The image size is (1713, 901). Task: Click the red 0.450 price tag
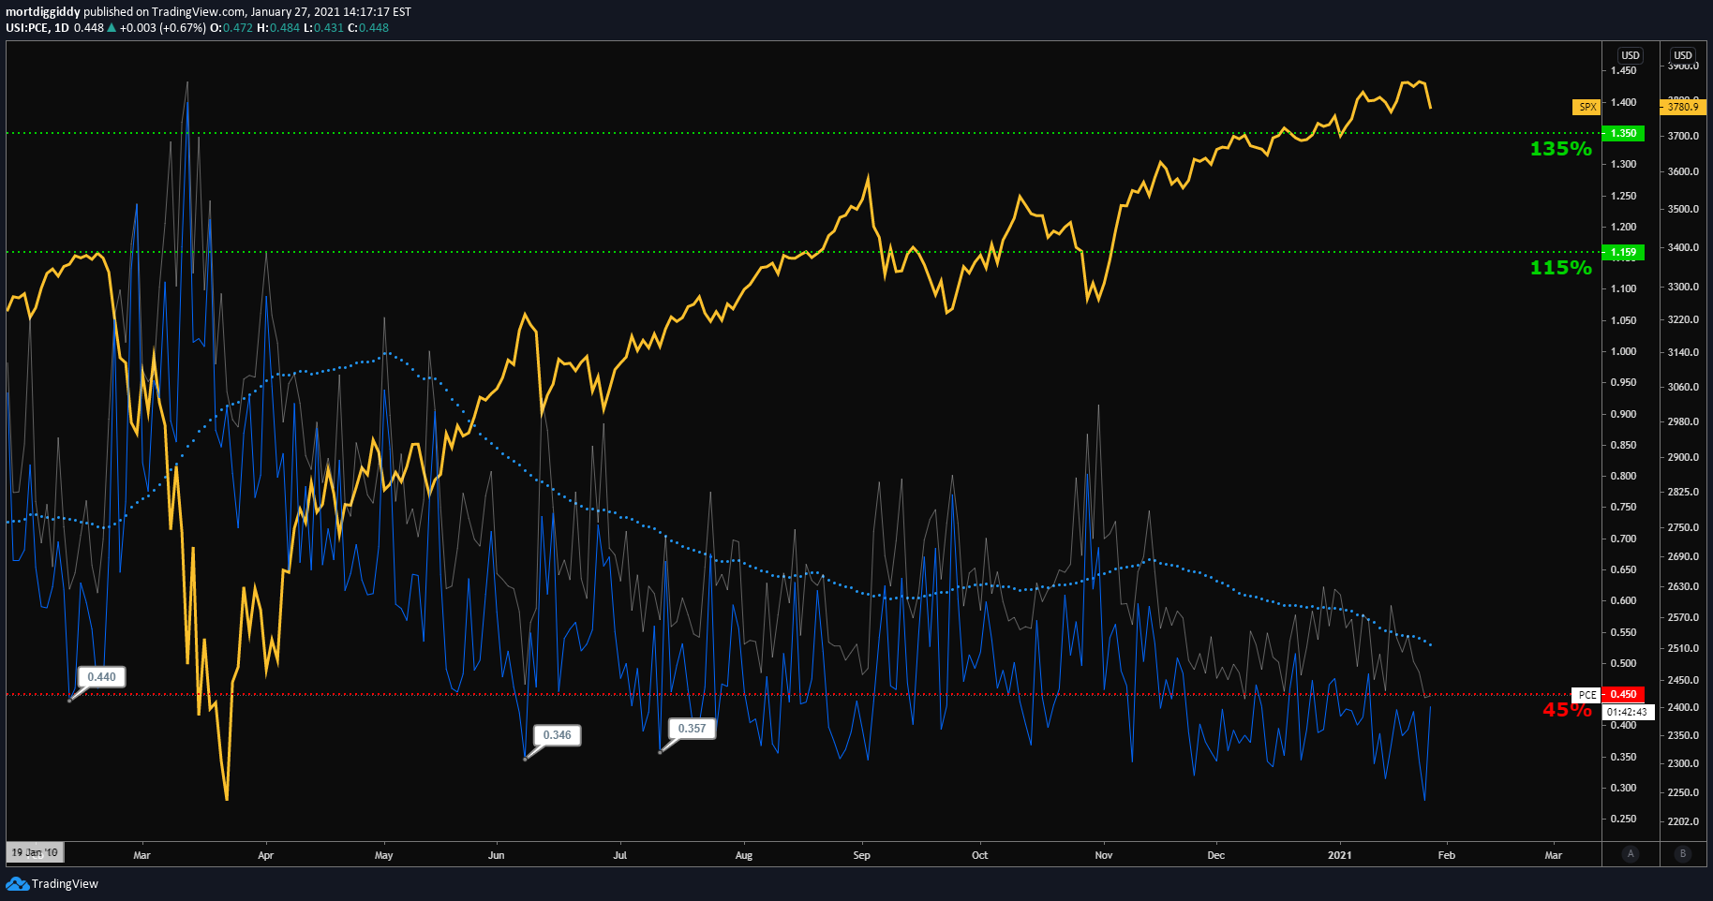click(x=1623, y=694)
